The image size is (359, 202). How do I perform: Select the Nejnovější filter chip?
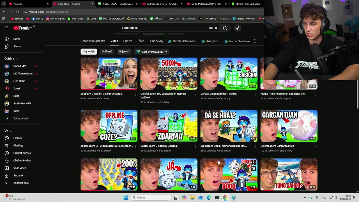[x=89, y=52]
